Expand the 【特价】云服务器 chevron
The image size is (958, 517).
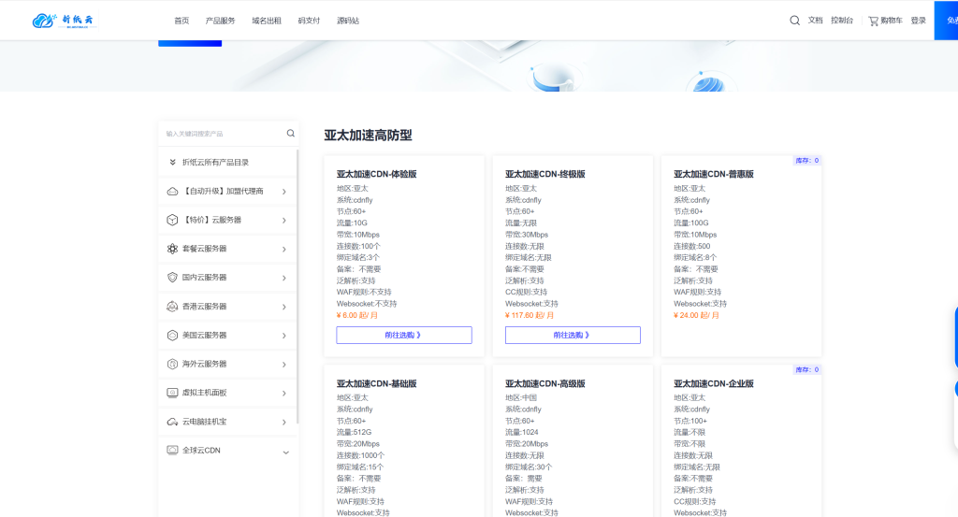click(284, 221)
